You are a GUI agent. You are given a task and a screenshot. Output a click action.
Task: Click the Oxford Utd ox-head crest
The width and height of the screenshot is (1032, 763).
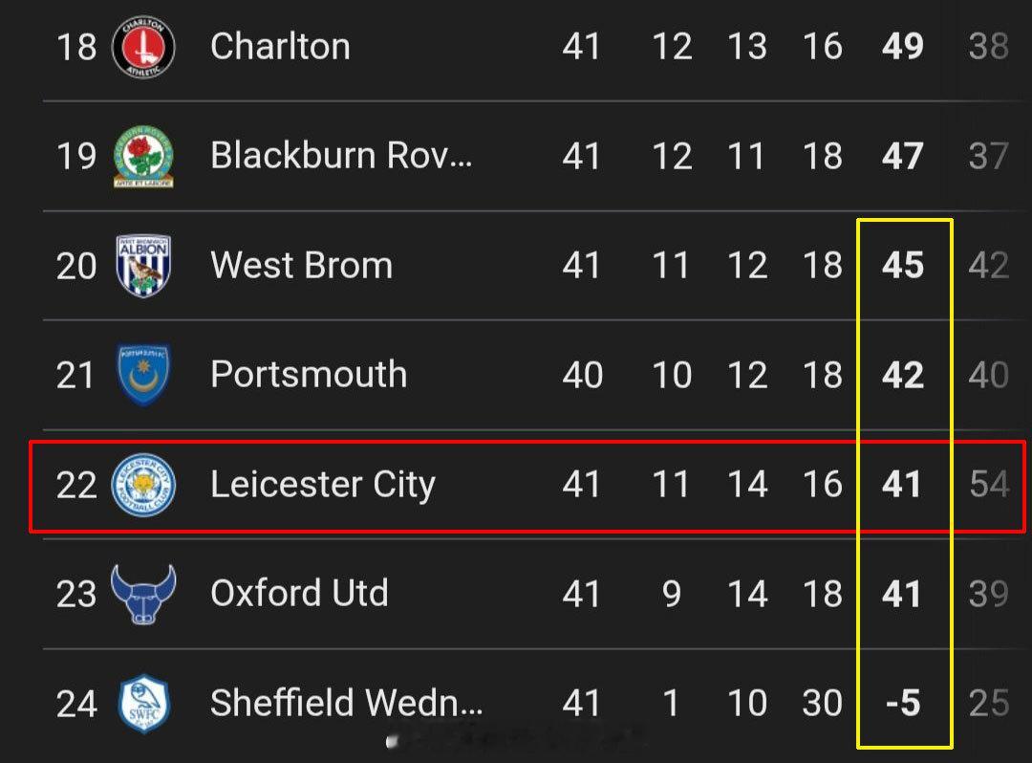coord(143,594)
